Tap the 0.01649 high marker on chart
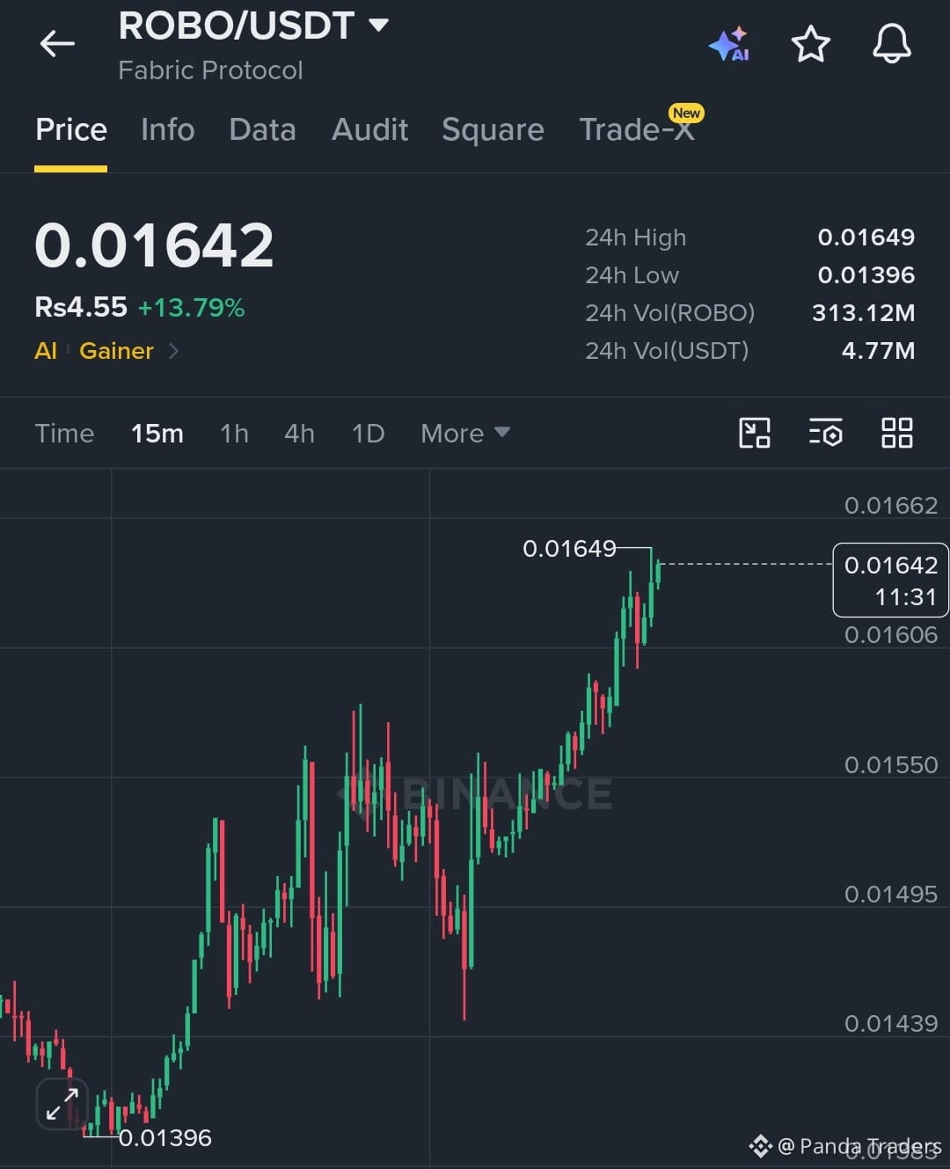 (x=569, y=548)
